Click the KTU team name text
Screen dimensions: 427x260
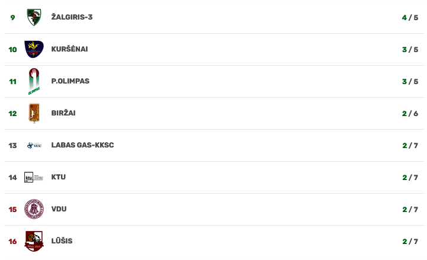pyautogui.click(x=58, y=177)
